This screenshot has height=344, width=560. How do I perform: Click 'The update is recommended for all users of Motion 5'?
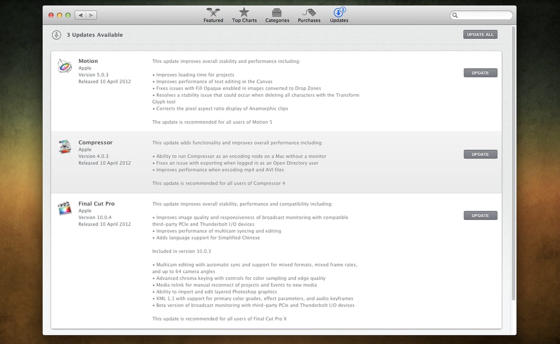point(213,122)
